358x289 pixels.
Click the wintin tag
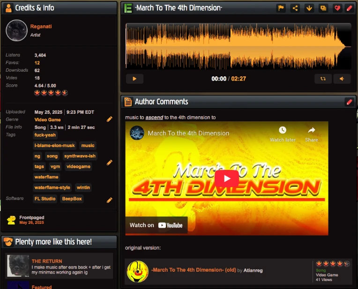(83, 187)
